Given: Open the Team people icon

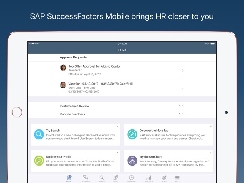Looking at the screenshot, I should click(x=116, y=178).
